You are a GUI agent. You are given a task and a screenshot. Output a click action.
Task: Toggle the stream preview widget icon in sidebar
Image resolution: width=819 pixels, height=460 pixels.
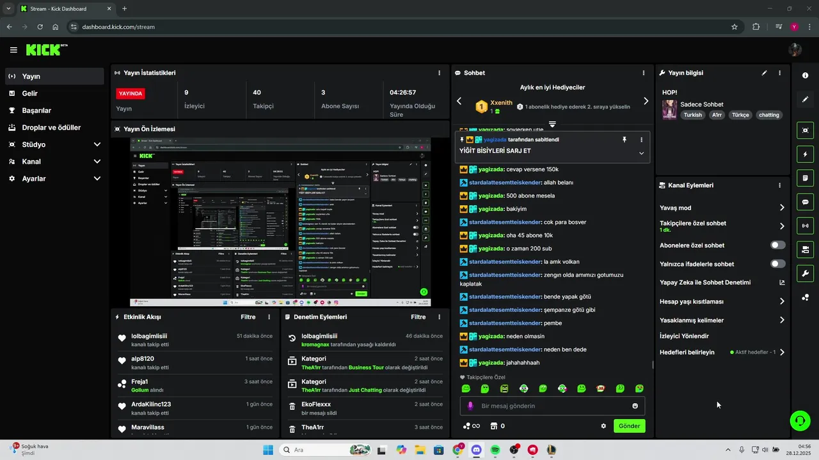point(805,130)
